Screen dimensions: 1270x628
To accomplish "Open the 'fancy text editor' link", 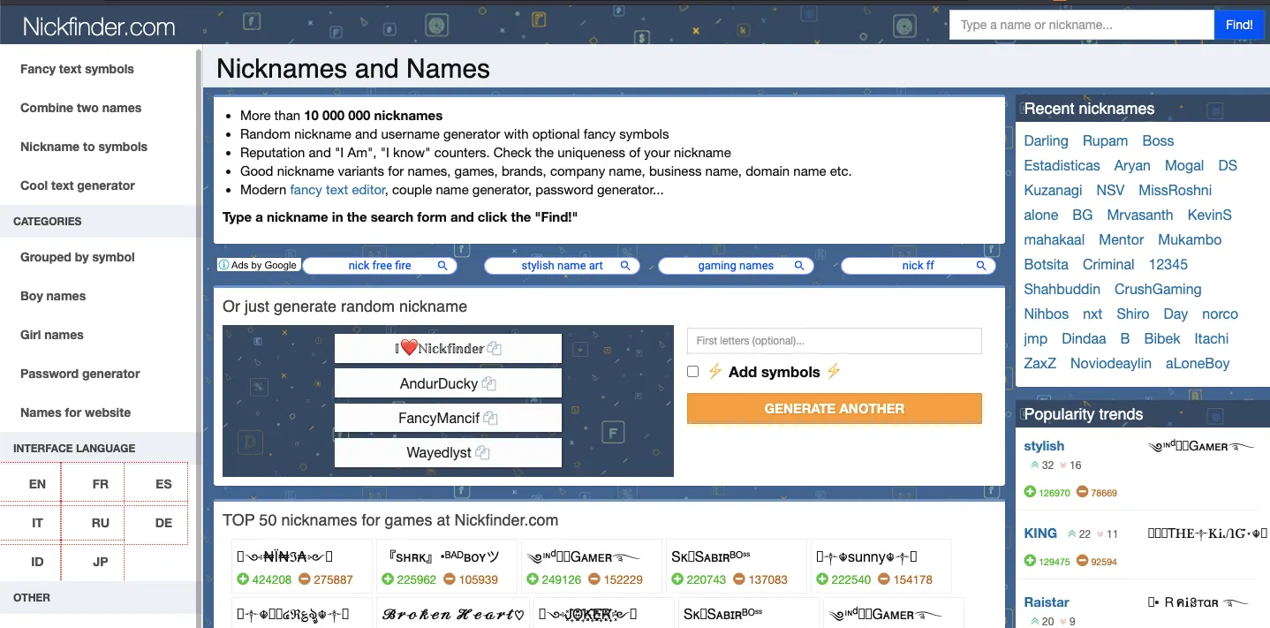I will [338, 190].
